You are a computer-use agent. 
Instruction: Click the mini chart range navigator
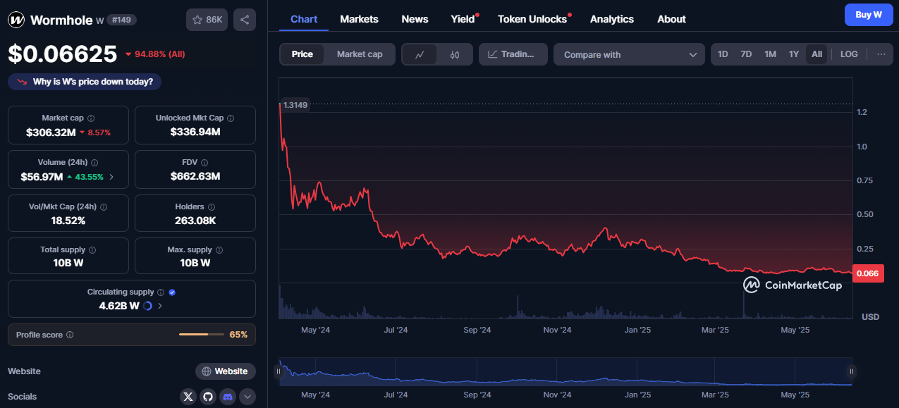tap(565, 371)
